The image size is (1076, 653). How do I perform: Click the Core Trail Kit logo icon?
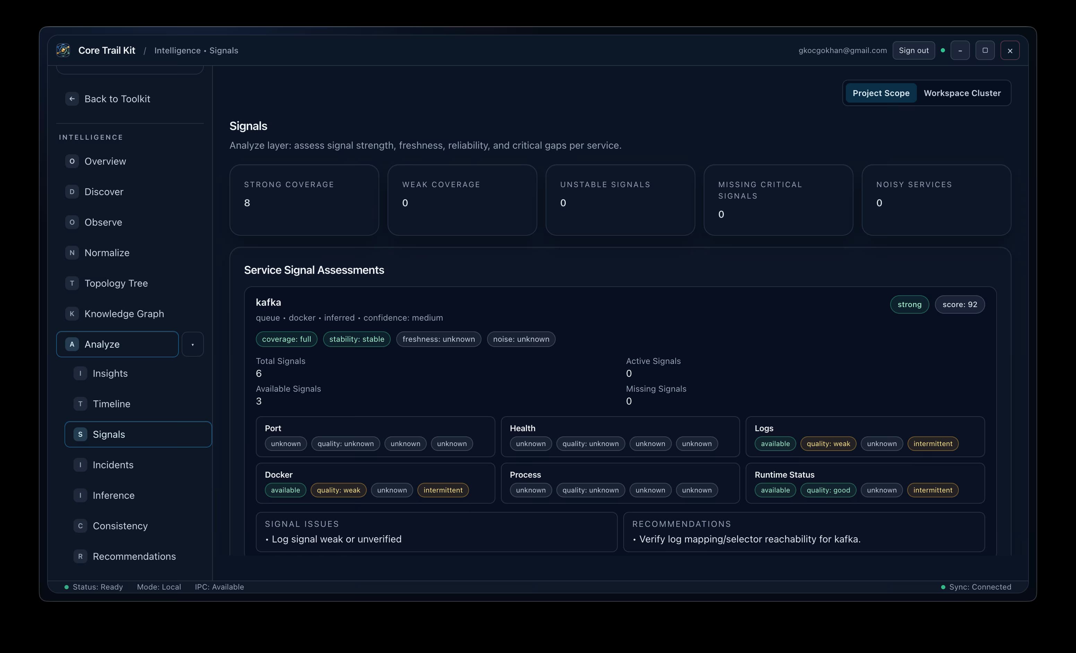[x=63, y=50]
